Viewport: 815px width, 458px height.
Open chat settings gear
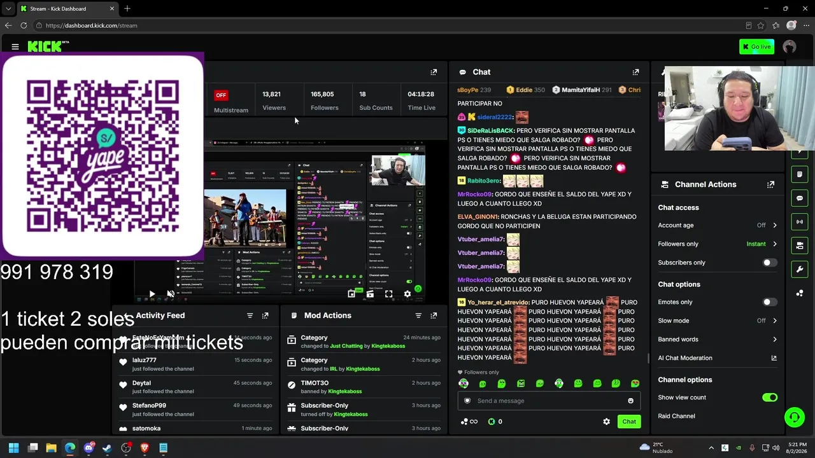(x=606, y=422)
